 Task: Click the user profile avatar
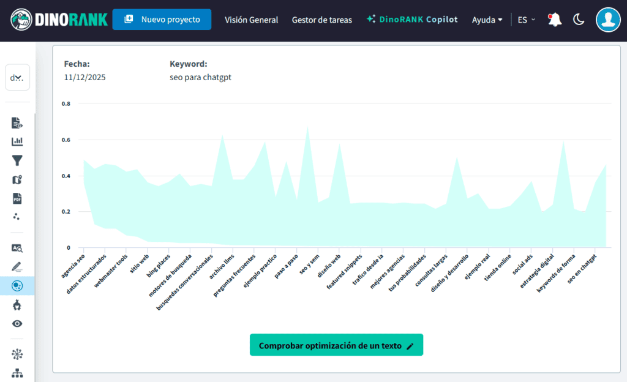608,20
